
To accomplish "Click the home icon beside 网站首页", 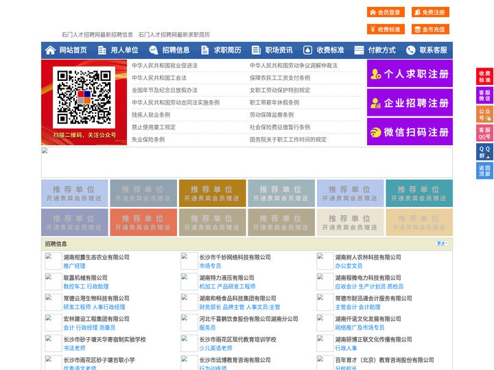I will tap(50, 50).
